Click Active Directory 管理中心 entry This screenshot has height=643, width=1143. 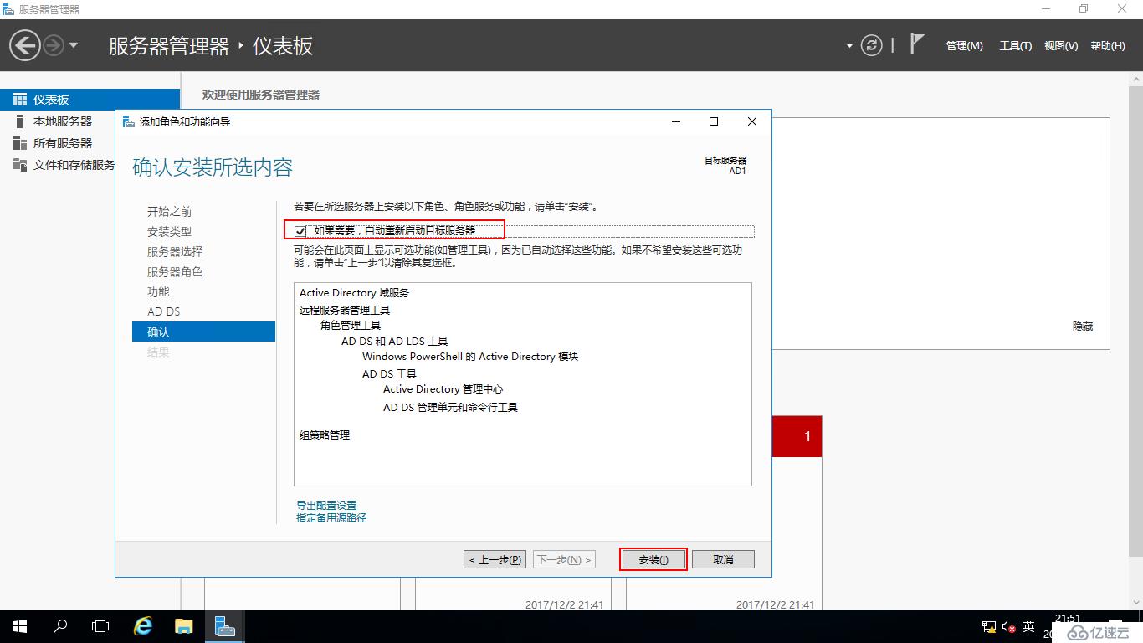pyautogui.click(x=443, y=389)
